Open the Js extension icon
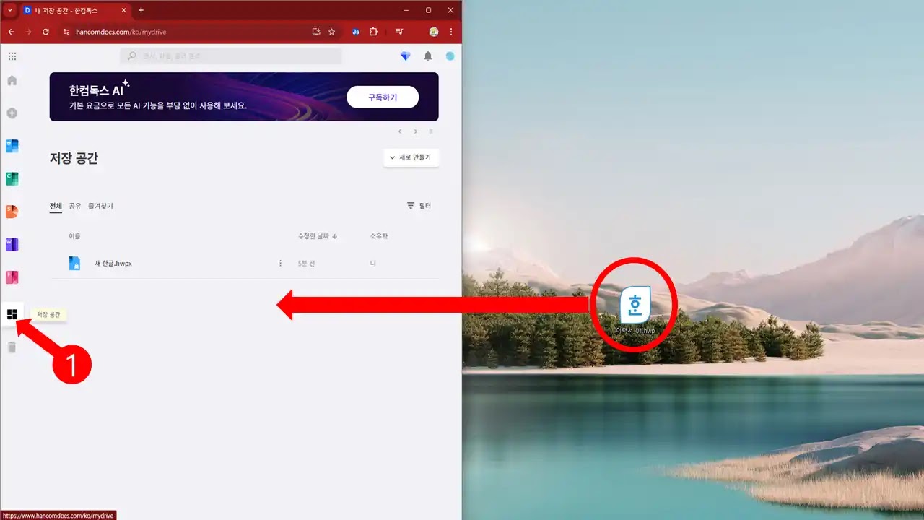The height and width of the screenshot is (520, 924). click(x=356, y=32)
